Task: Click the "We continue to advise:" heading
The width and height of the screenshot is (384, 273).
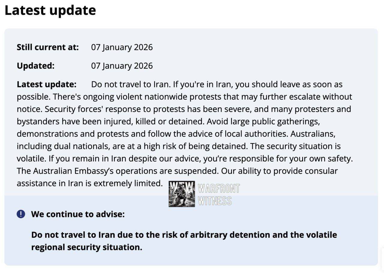Action: click(x=78, y=214)
